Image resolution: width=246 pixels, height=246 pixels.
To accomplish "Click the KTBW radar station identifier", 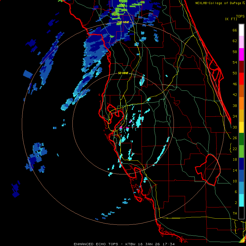I will 130,244.
